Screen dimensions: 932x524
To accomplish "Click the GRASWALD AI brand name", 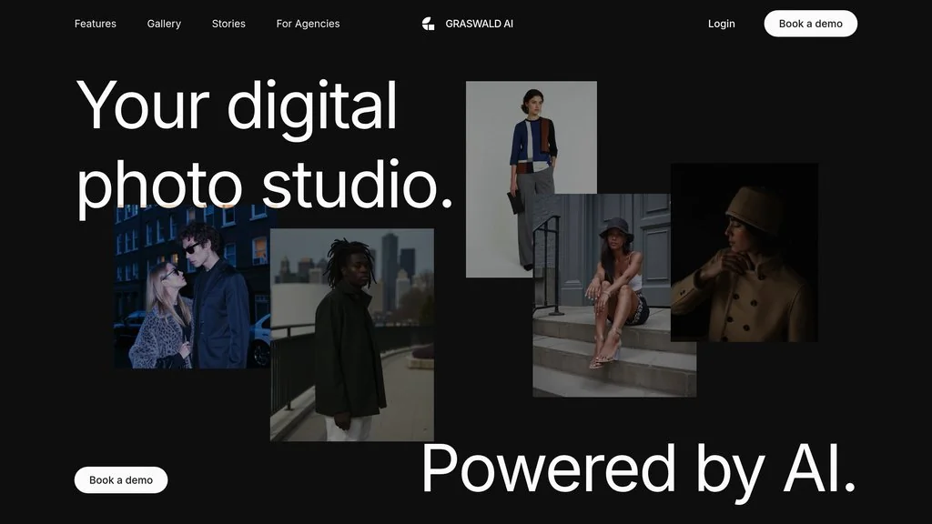I will coord(479,24).
